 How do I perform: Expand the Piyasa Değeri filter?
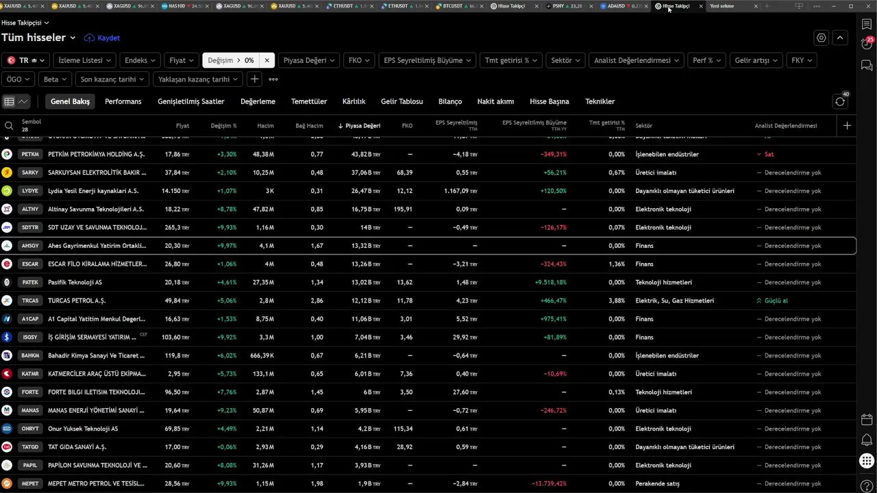tap(309, 60)
